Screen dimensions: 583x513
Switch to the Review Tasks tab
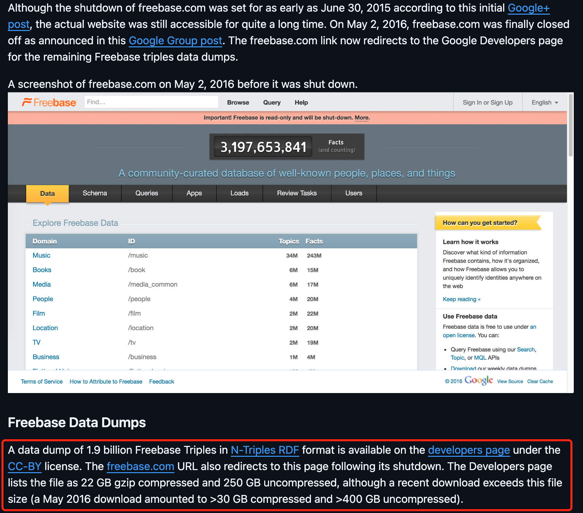coord(296,193)
